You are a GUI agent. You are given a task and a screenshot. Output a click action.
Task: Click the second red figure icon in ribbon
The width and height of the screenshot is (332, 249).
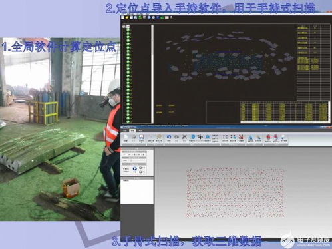click(275, 137)
